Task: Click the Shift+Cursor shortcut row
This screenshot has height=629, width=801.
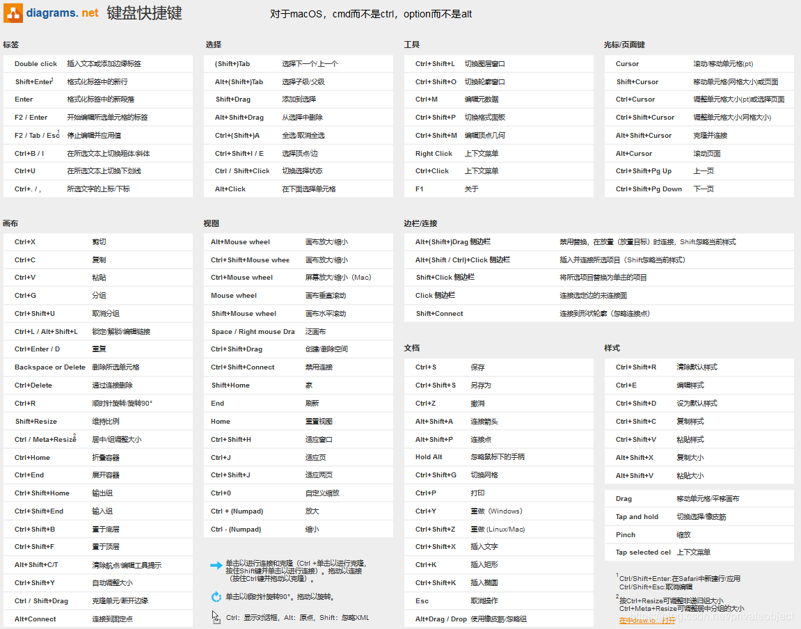Action: [x=699, y=81]
